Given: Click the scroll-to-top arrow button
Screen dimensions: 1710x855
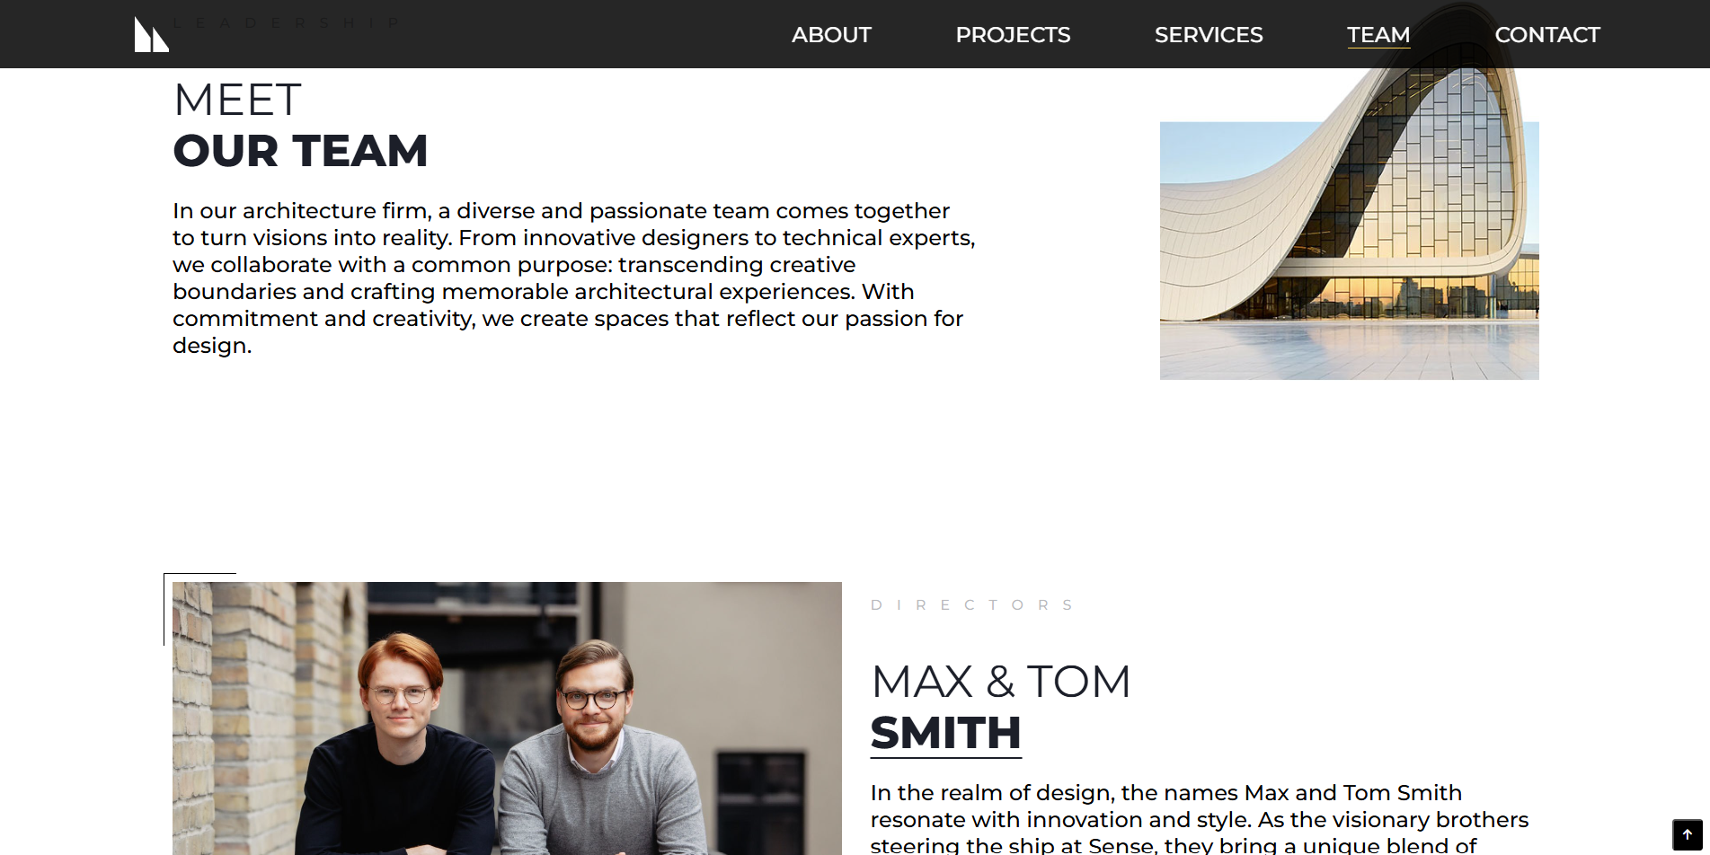Looking at the screenshot, I should click(1688, 834).
